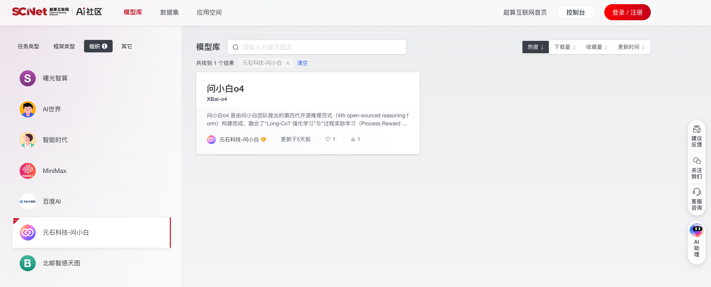Go to 超算互联网首页 link

[525, 12]
